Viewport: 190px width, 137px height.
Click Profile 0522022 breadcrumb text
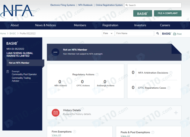[28, 33]
